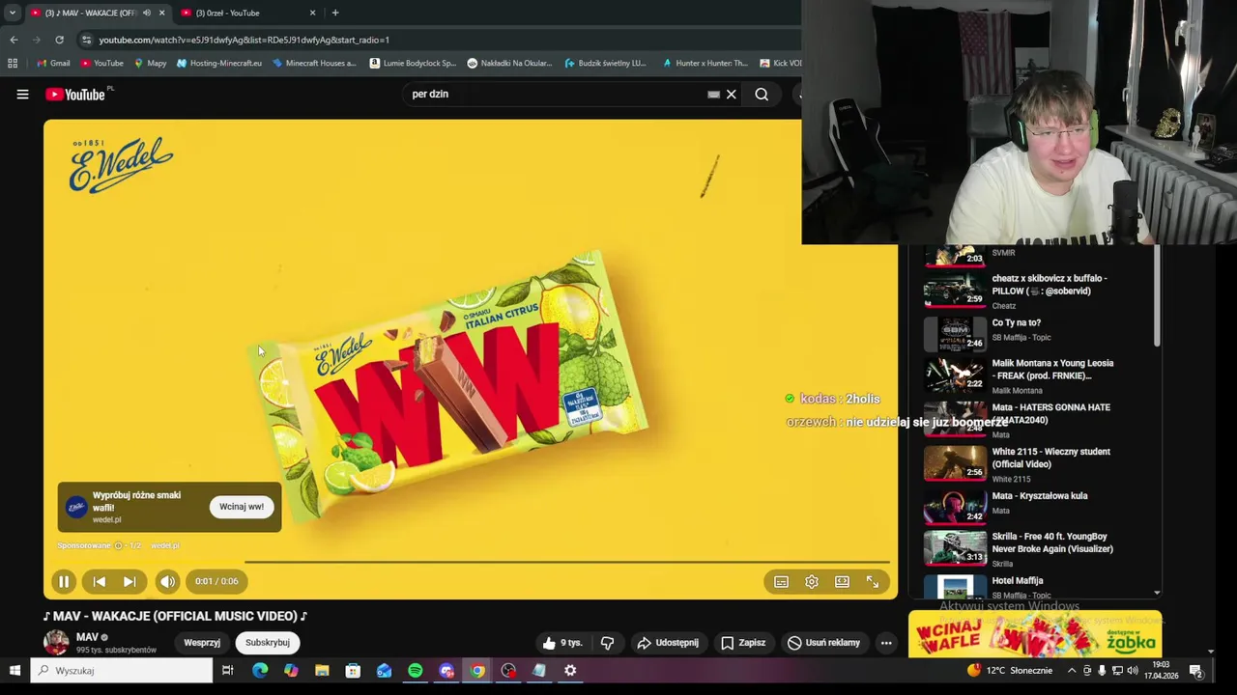
Task: Reload the current page
Action: 60,40
